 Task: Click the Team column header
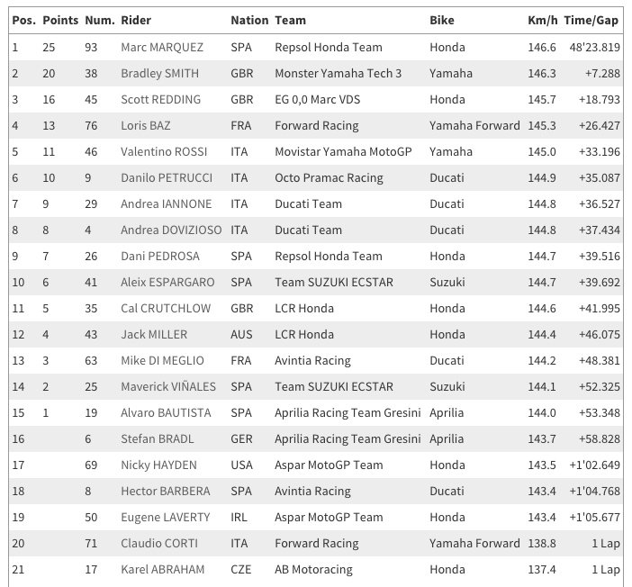[x=290, y=20]
